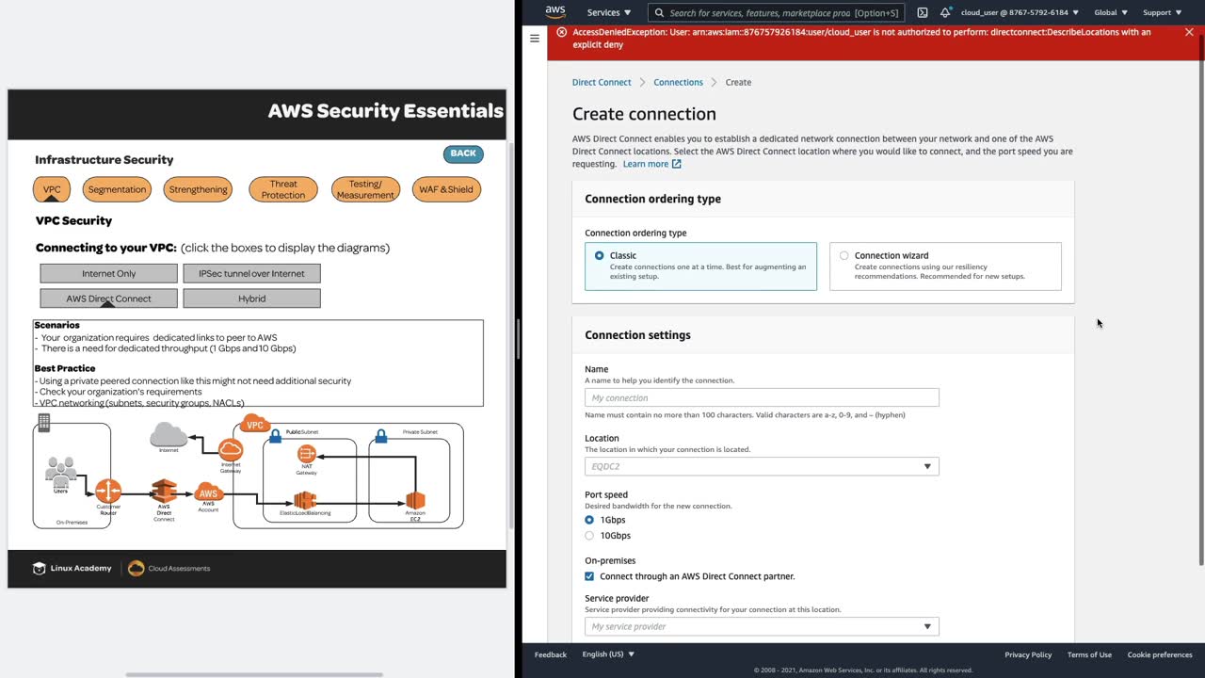The width and height of the screenshot is (1205, 678).
Task: Click the connection Name input field
Action: click(x=762, y=397)
